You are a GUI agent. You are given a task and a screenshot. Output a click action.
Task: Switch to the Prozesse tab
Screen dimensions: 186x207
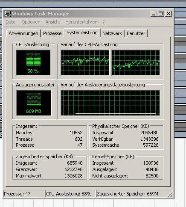point(52,33)
